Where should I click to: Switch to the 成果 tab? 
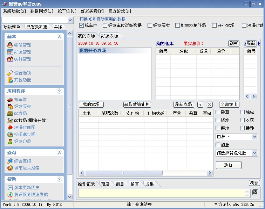[150, 184]
